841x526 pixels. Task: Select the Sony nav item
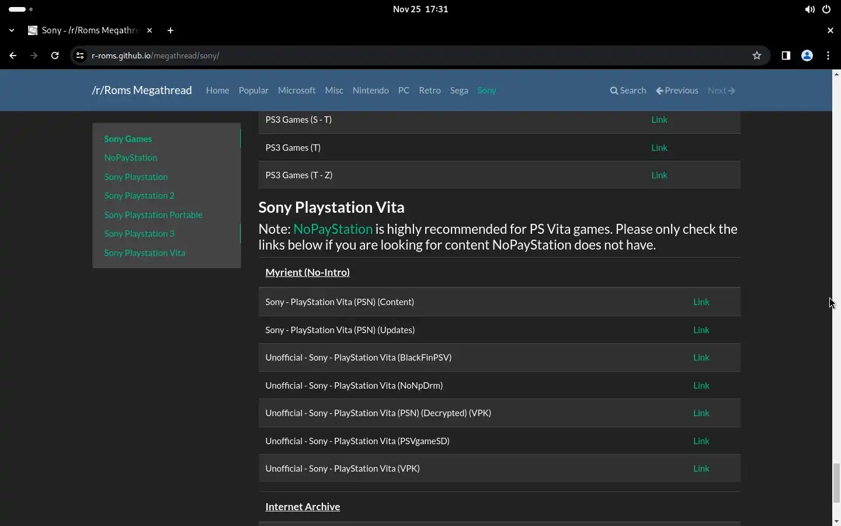(x=486, y=90)
